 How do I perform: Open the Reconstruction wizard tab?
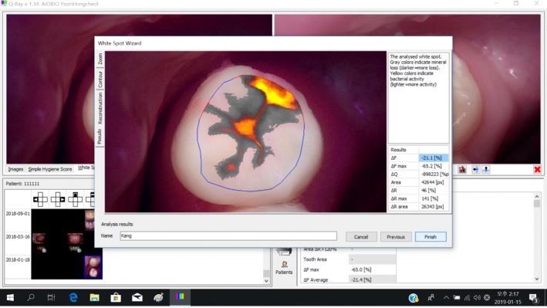tap(100, 108)
